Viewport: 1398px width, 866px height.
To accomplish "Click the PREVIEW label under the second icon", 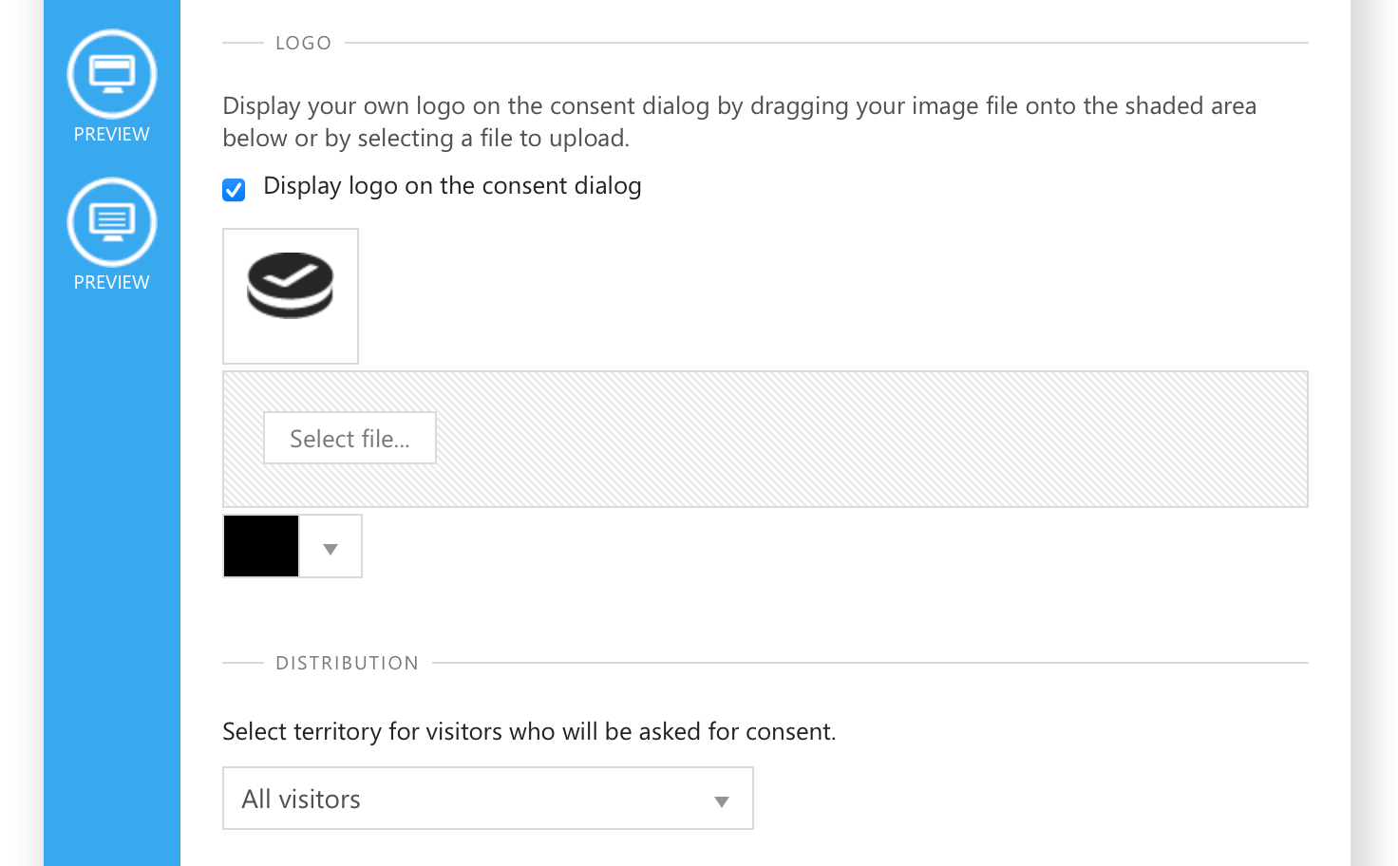I will (111, 282).
